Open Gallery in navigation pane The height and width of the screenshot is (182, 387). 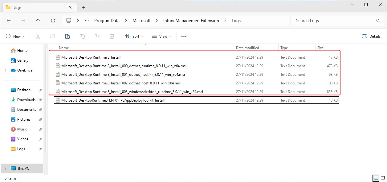pyautogui.click(x=23, y=60)
